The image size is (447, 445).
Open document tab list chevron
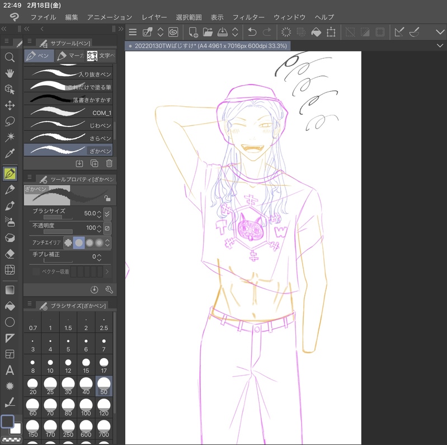pyautogui.click(x=440, y=46)
